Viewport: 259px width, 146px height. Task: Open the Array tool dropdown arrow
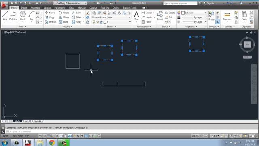click(83, 22)
